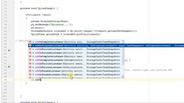Pick addOnSuccessListener (Activity activ... suggestion
184x103 pixels.
point(75,53)
